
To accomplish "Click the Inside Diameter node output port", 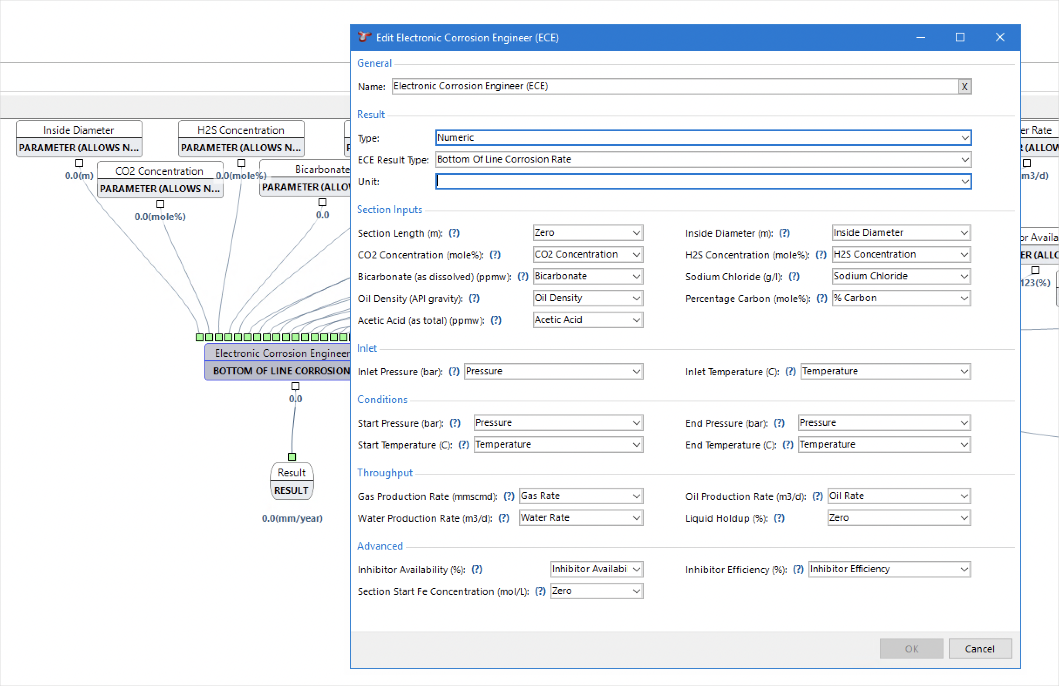I will pos(79,163).
